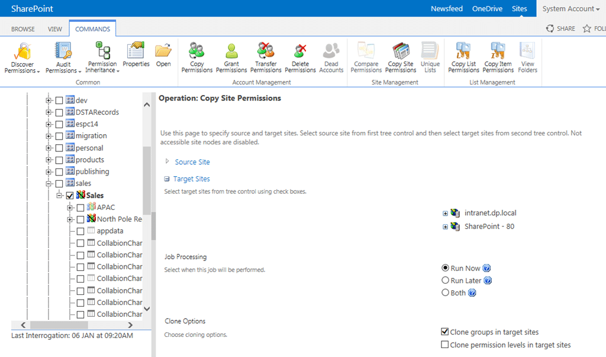Open Sites from top bar
Image resolution: width=606 pixels, height=357 pixels.
coord(520,8)
